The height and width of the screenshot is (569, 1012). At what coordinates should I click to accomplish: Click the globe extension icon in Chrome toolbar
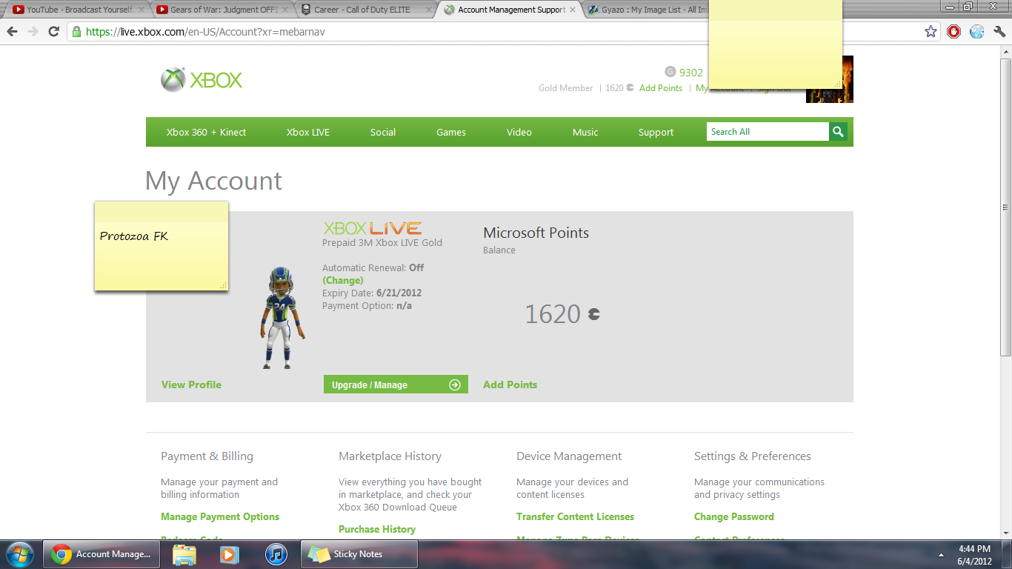coord(976,32)
